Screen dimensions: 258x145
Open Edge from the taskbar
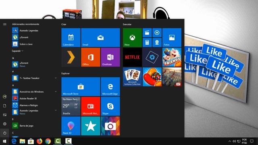[x=14, y=141]
